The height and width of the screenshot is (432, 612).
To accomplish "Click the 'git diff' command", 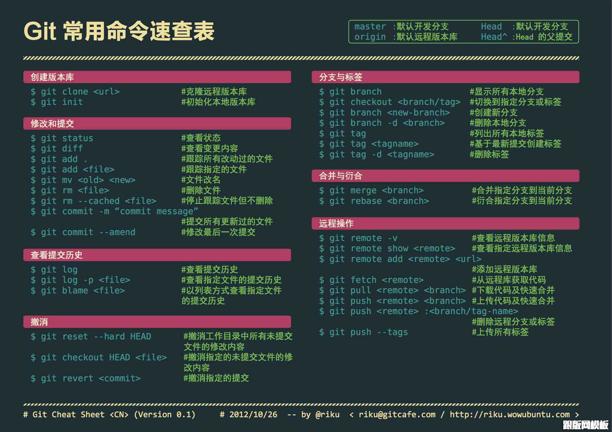I will 57,149.
